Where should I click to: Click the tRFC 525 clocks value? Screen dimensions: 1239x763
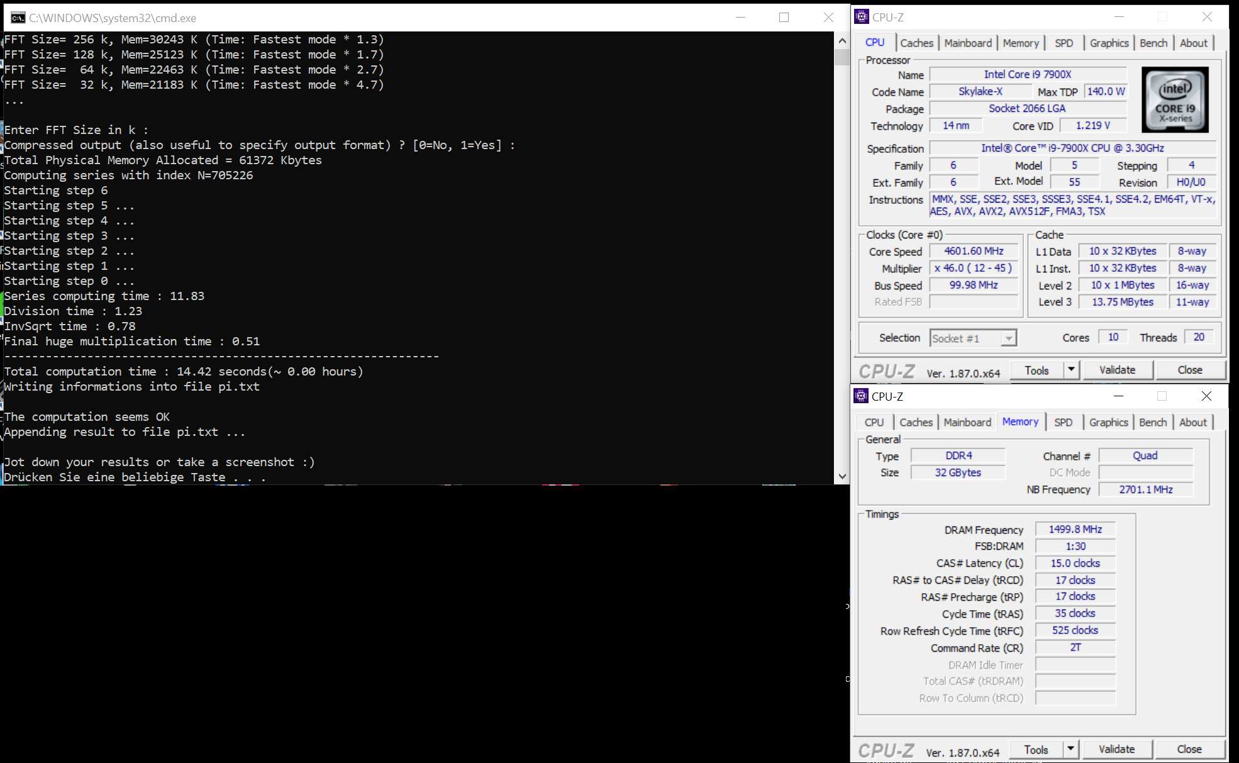(1075, 630)
